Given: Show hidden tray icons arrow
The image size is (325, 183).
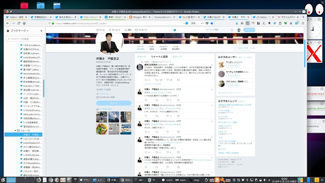Looking at the screenshot, I should point(269,180).
